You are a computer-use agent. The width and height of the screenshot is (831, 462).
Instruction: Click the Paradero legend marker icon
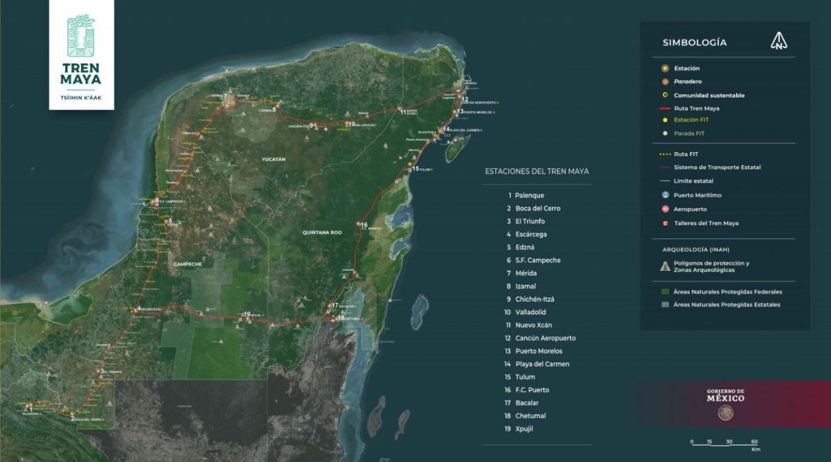pos(665,82)
